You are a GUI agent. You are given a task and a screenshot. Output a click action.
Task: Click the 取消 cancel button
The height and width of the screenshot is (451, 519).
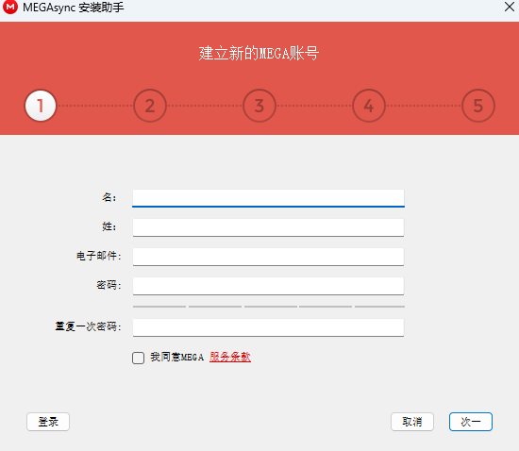(x=412, y=422)
